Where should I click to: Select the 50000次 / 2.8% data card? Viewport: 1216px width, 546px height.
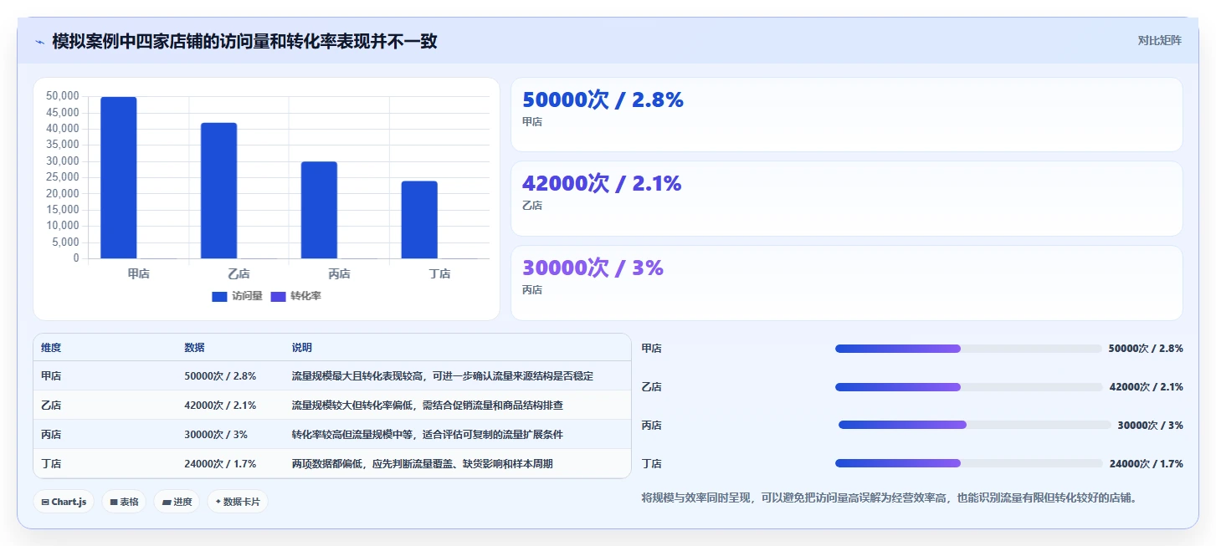tap(846, 115)
